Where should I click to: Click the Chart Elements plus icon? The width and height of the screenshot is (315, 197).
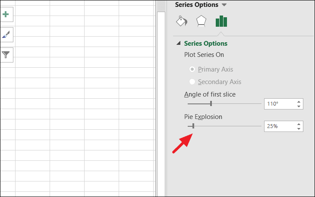click(6, 15)
